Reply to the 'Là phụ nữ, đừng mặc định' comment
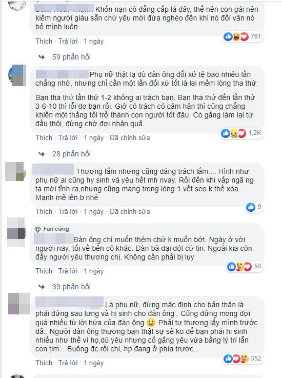 [68, 363]
